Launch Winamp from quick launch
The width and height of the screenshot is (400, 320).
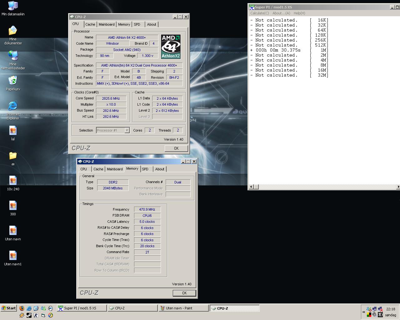point(22,315)
